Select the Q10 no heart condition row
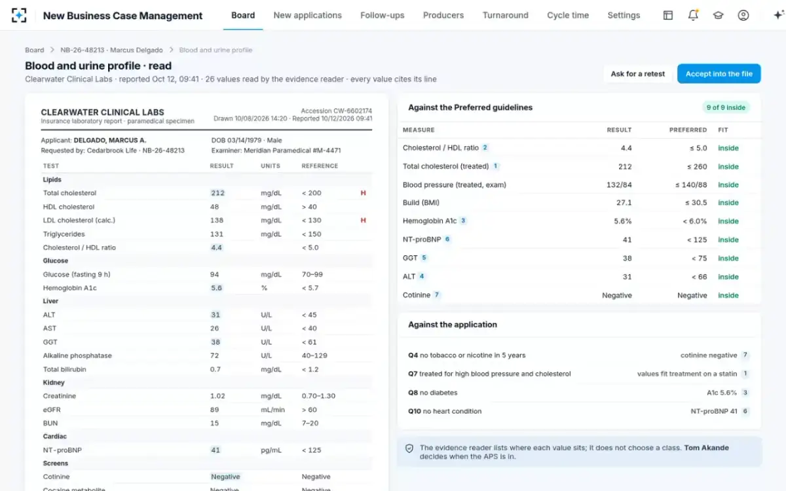This screenshot has width=786, height=491. pos(579,411)
